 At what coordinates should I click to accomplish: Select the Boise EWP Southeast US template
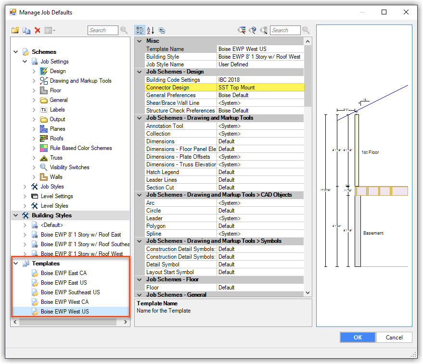coord(70,292)
